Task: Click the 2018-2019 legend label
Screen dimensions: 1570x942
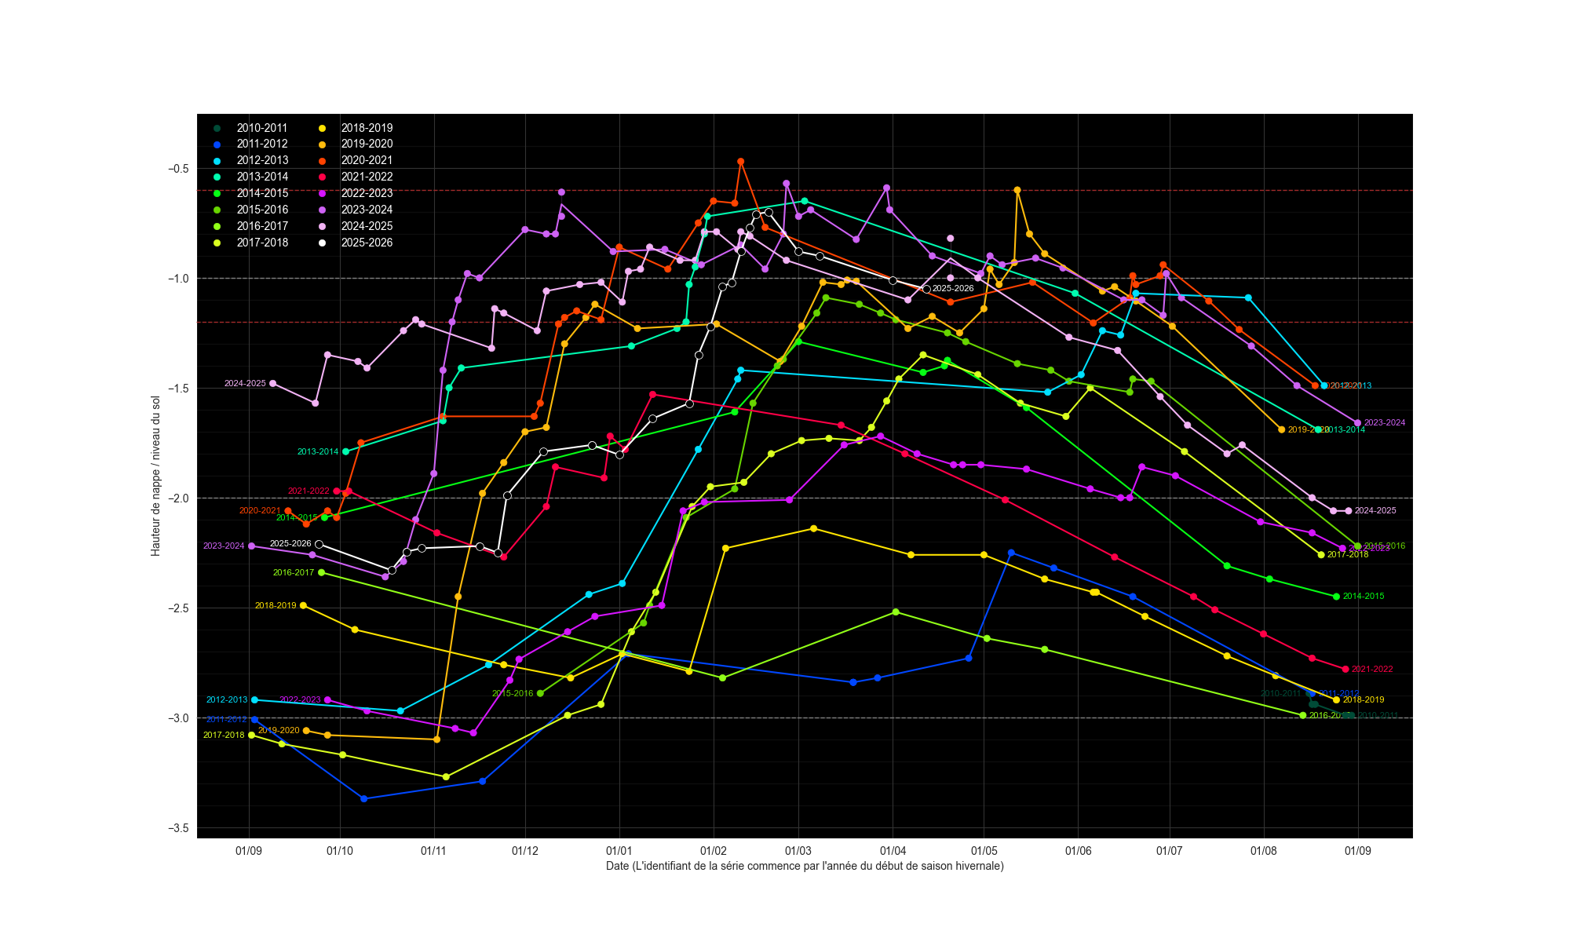Action: [x=367, y=128]
